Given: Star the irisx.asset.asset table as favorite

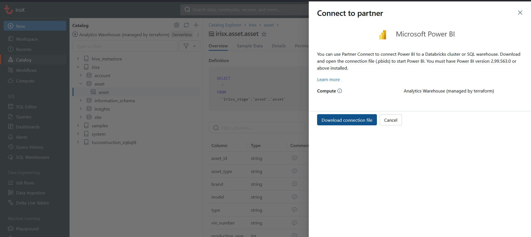Looking at the screenshot, I should (x=264, y=34).
